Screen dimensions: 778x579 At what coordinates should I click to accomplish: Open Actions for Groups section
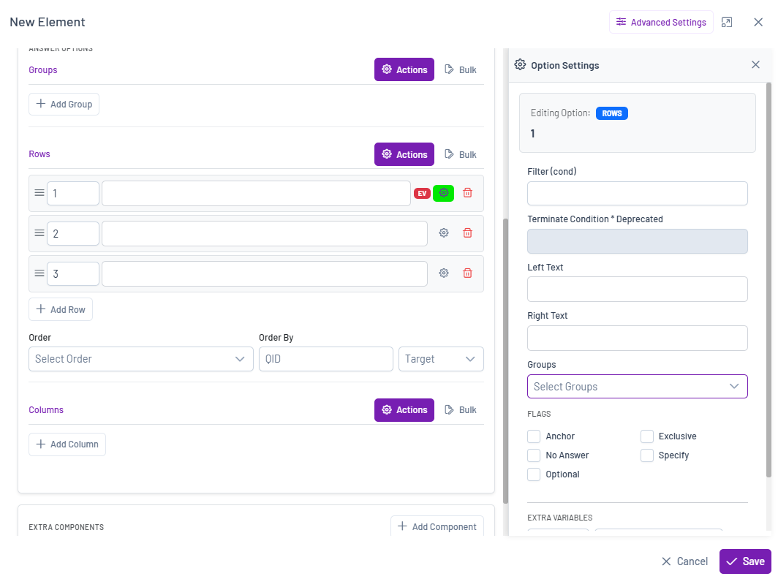pos(404,69)
